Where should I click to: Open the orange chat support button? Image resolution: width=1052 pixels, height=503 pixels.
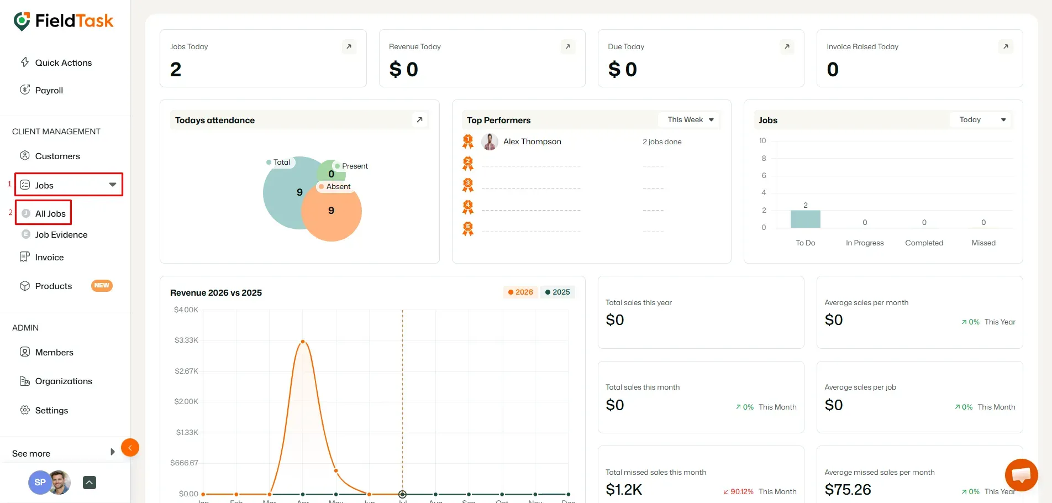point(1021,475)
